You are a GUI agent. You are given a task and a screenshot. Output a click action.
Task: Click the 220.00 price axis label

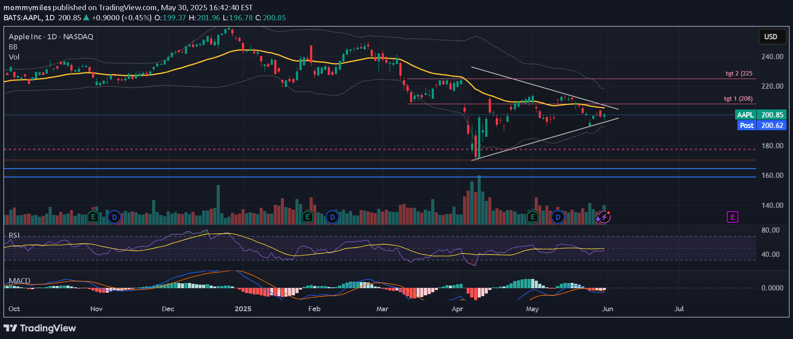[x=772, y=86]
